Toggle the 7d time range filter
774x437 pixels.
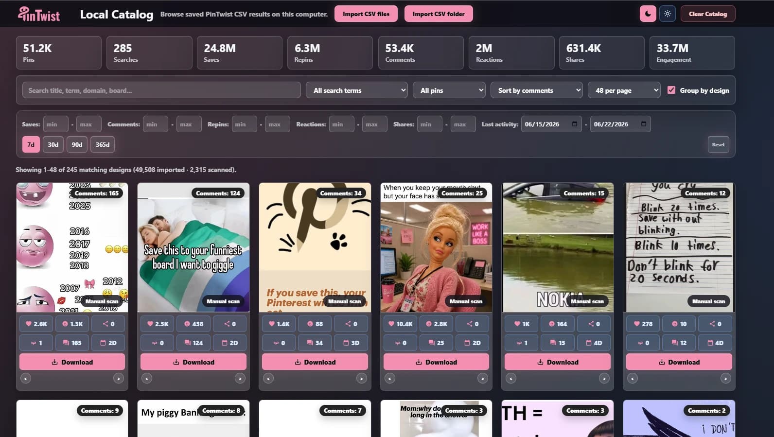point(31,144)
